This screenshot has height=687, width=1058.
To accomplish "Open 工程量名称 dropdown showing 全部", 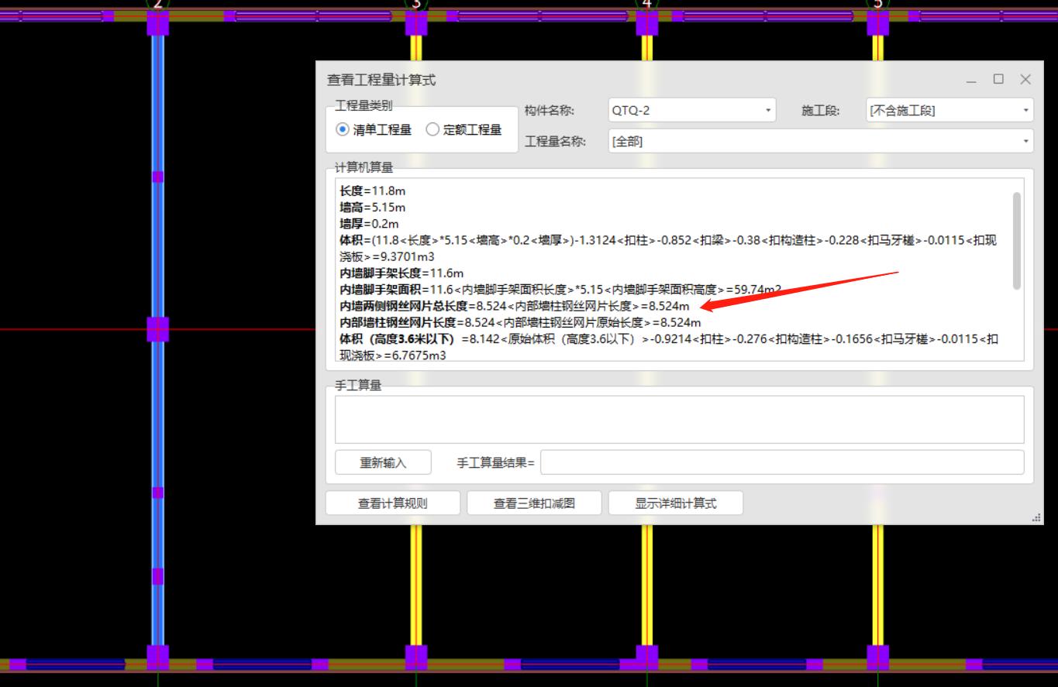I will pyautogui.click(x=821, y=141).
